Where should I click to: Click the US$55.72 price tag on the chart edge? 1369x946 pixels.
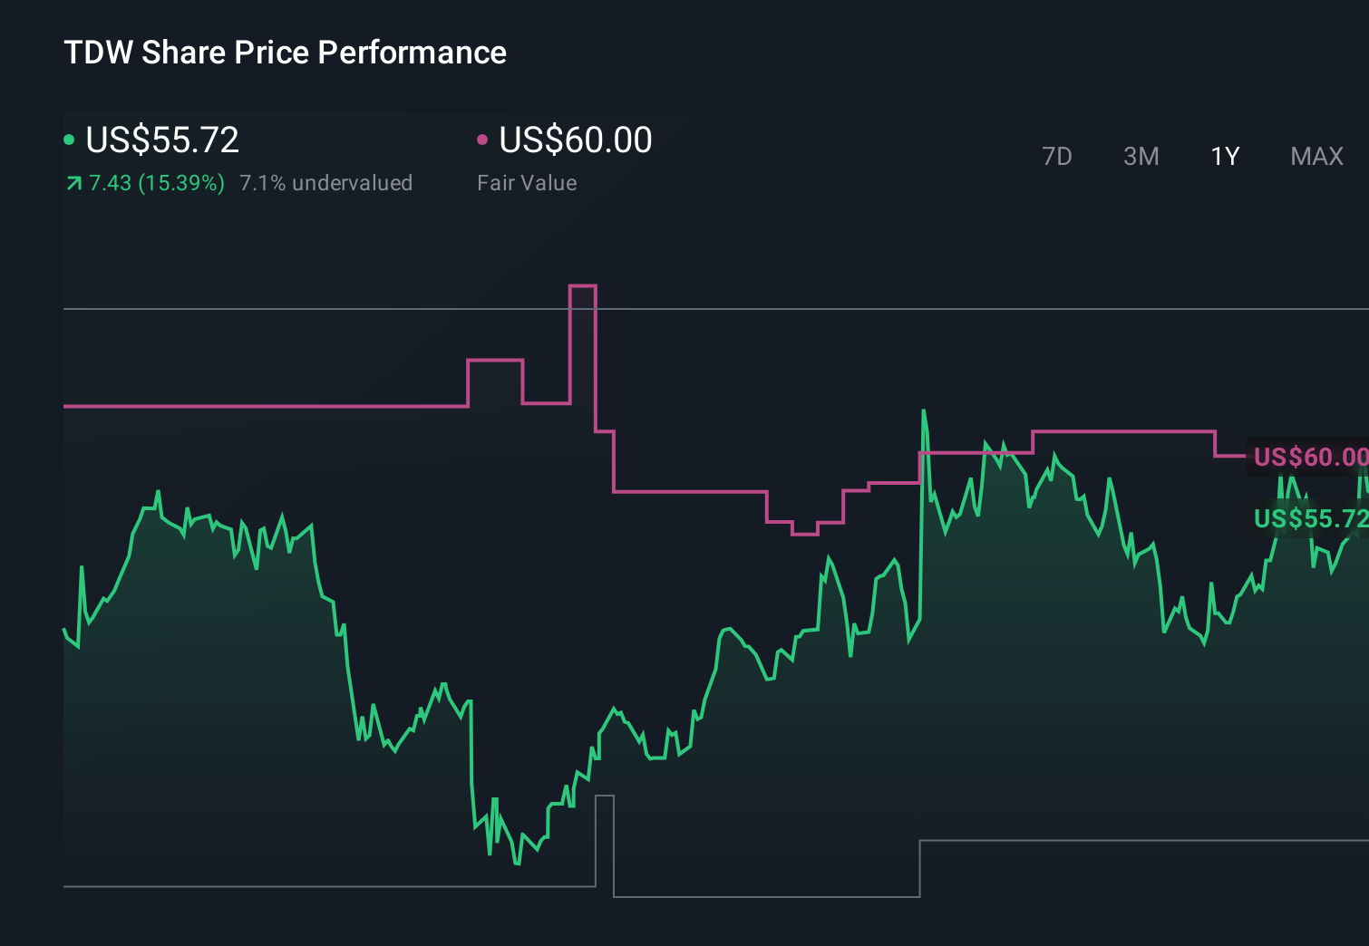tap(1308, 519)
